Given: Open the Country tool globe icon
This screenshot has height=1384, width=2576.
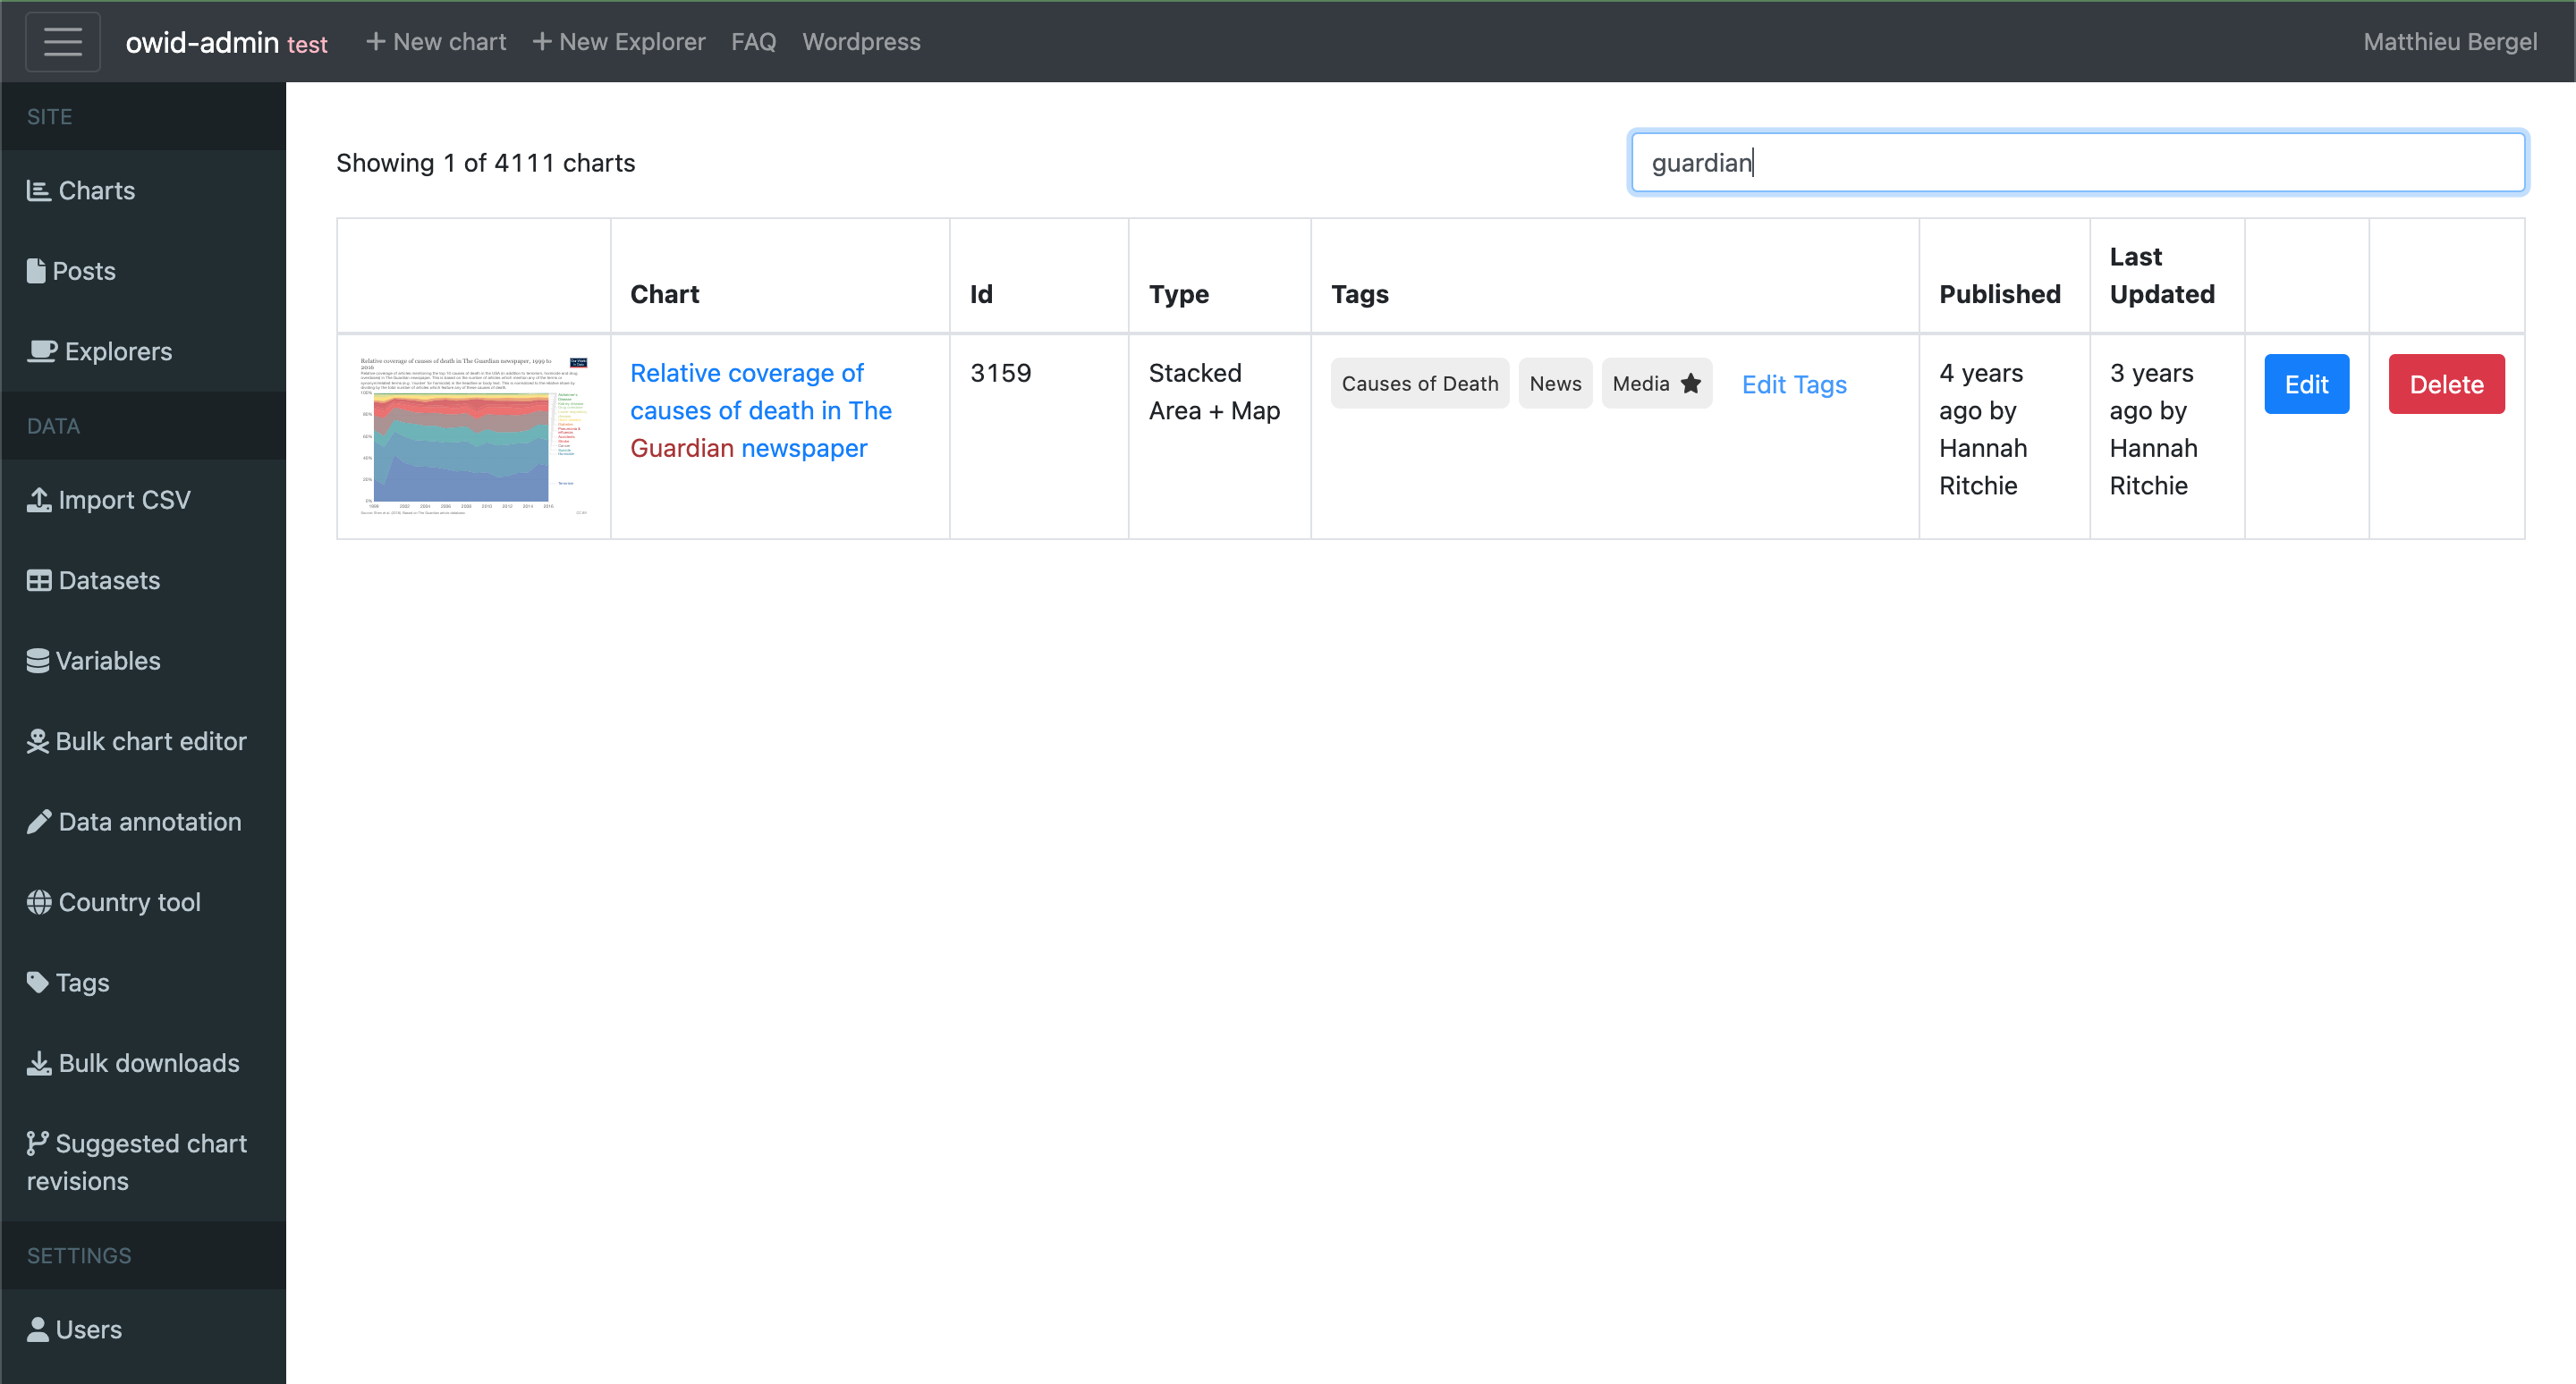Looking at the screenshot, I should point(38,901).
